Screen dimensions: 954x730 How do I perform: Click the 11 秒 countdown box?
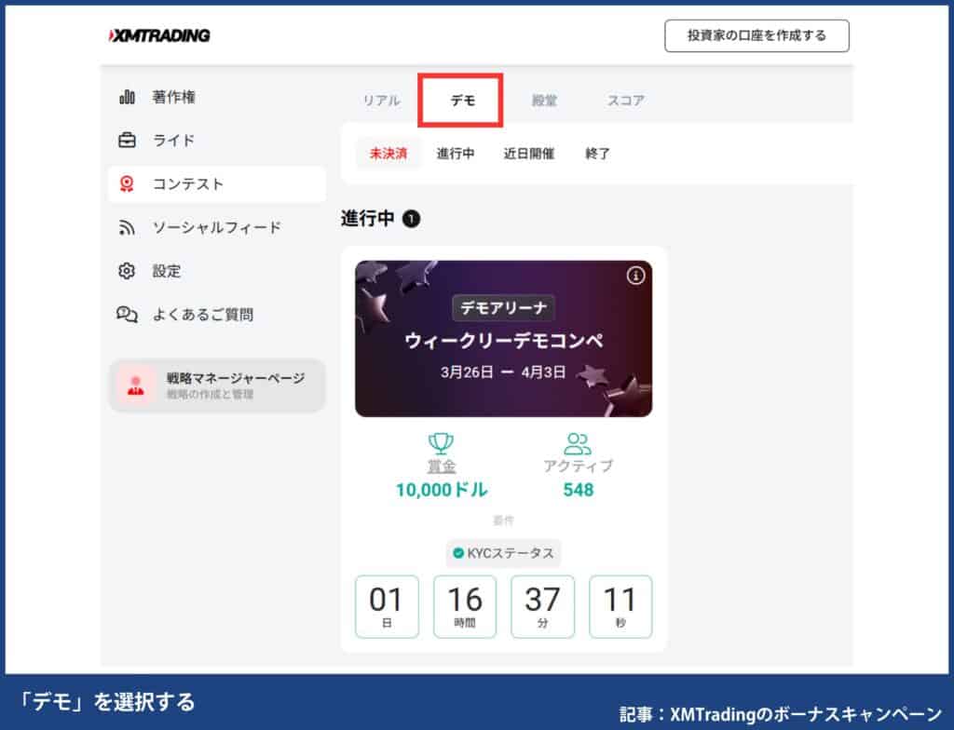(620, 606)
